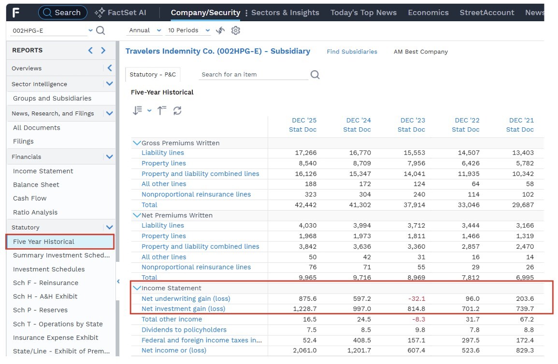Open the Annual frequency dropdown
The width and height of the screenshot is (558, 364).
[x=145, y=30]
